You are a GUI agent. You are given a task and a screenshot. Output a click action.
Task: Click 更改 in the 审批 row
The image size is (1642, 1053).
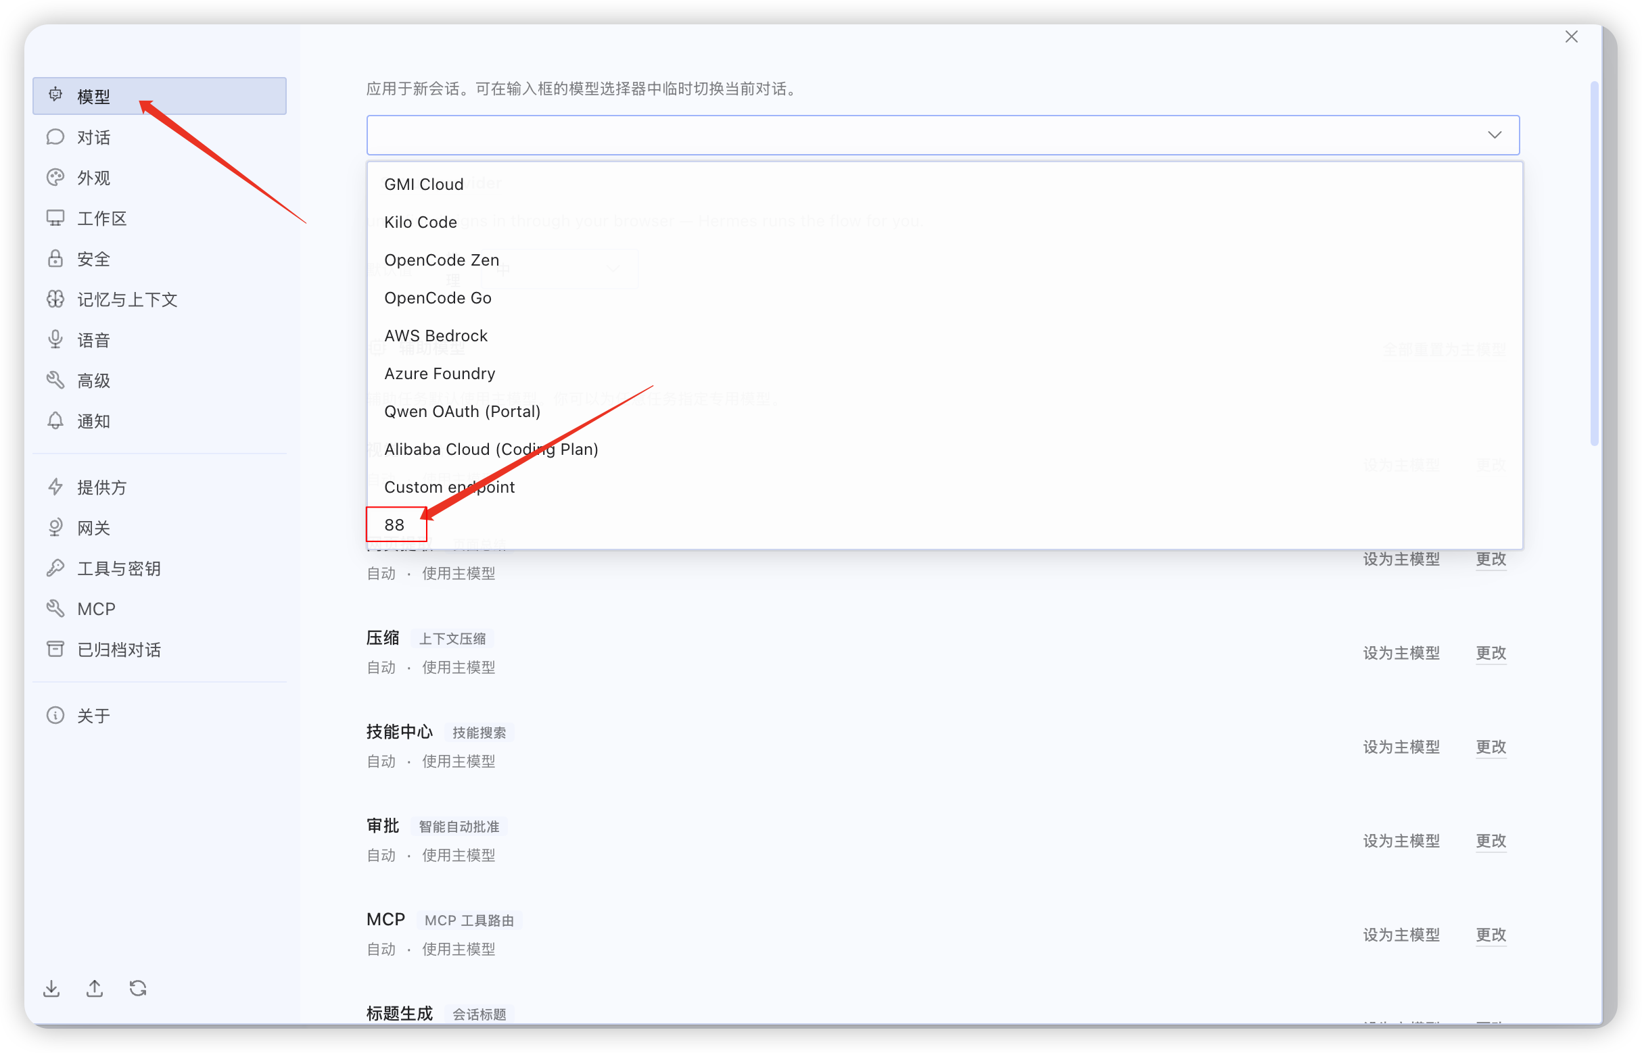point(1491,841)
